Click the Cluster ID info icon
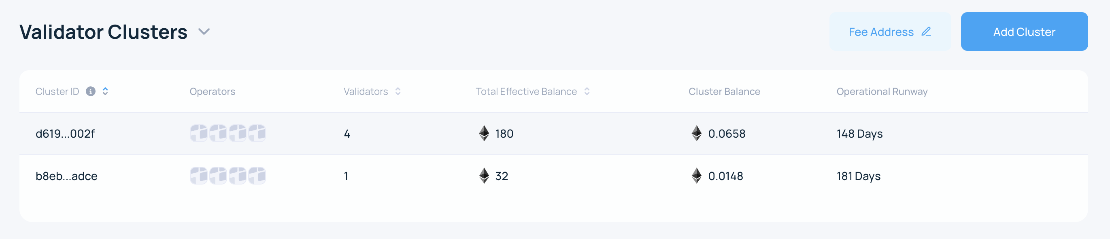 (91, 91)
